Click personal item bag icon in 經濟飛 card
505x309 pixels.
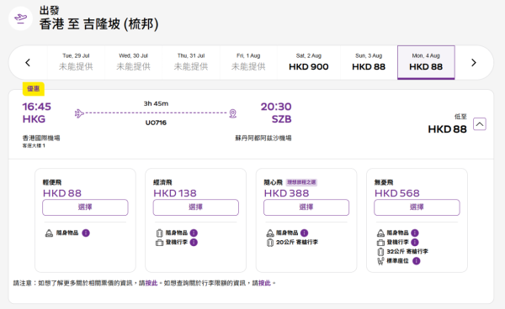point(159,233)
